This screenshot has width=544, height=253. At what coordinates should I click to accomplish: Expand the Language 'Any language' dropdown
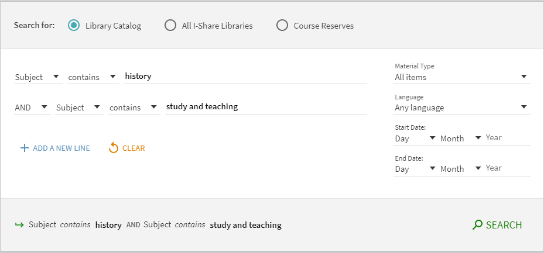coord(461,108)
